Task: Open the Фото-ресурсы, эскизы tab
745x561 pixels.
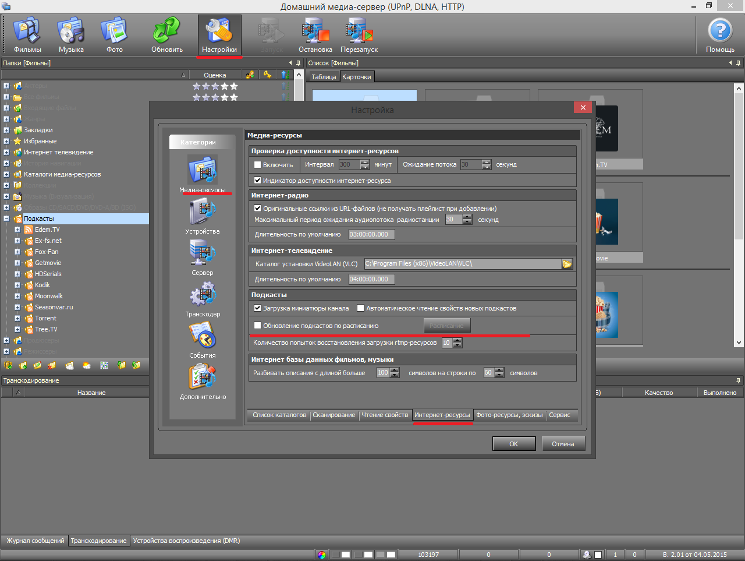Action: 509,415
